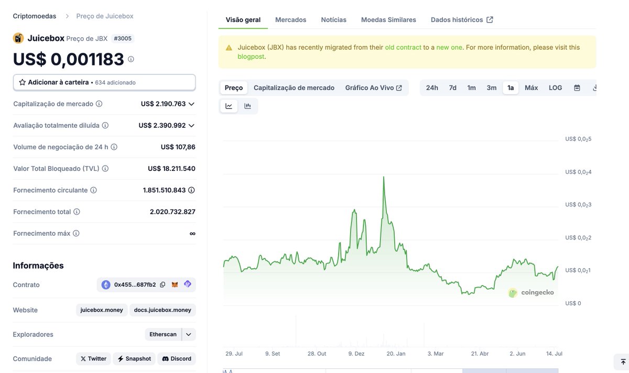629x373 pixels.
Task: Click the download chart icon
Action: pyautogui.click(x=594, y=88)
